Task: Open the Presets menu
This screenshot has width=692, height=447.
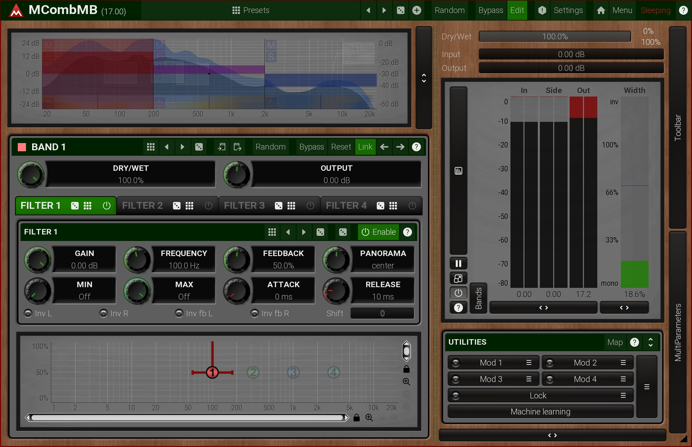Action: [251, 10]
